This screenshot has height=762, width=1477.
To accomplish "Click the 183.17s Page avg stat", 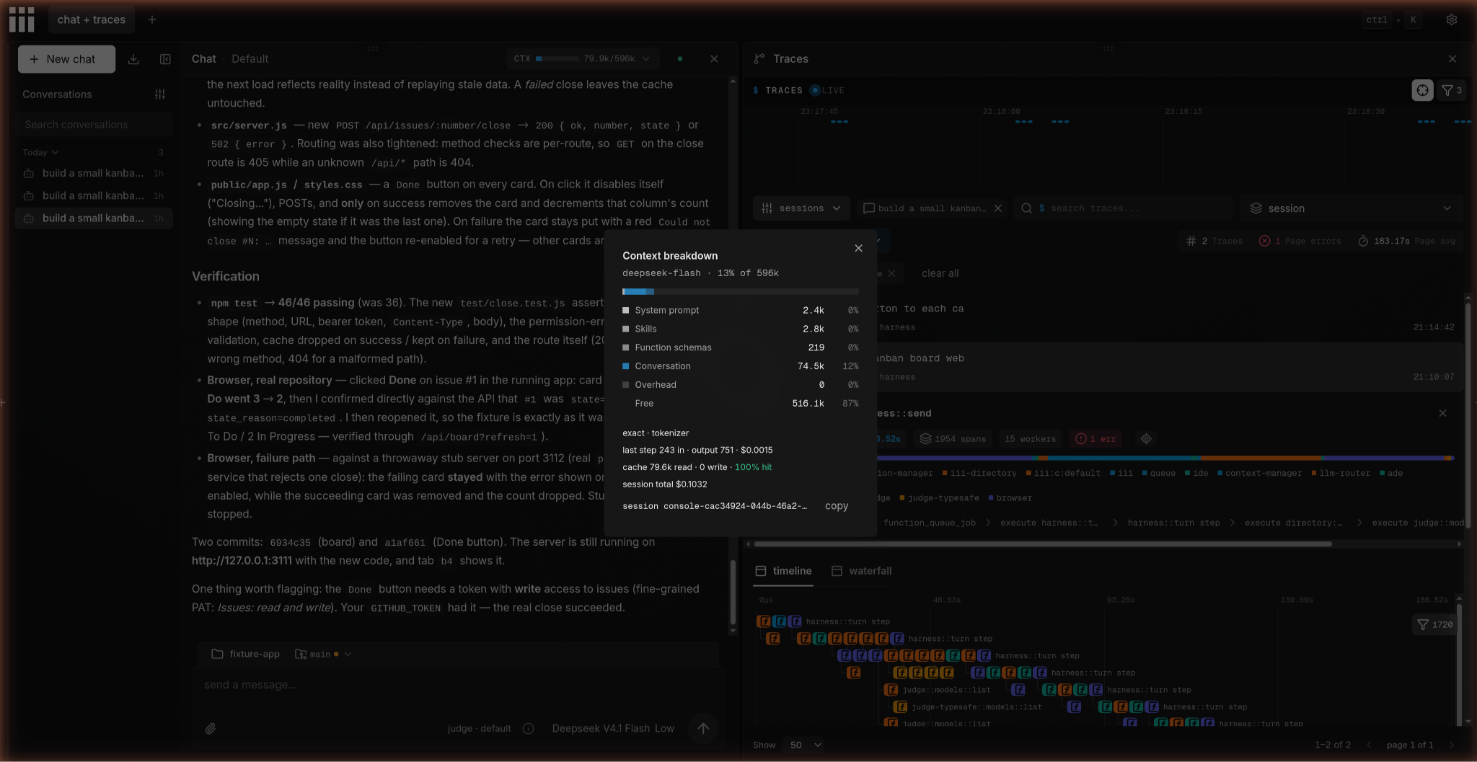I will tap(1406, 241).
